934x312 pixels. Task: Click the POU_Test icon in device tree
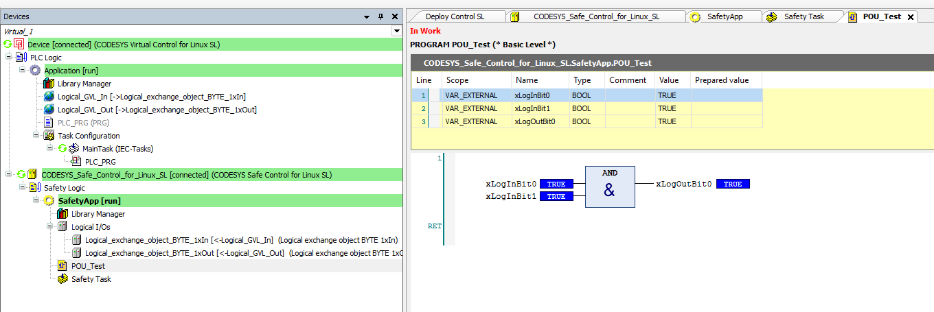(62, 266)
